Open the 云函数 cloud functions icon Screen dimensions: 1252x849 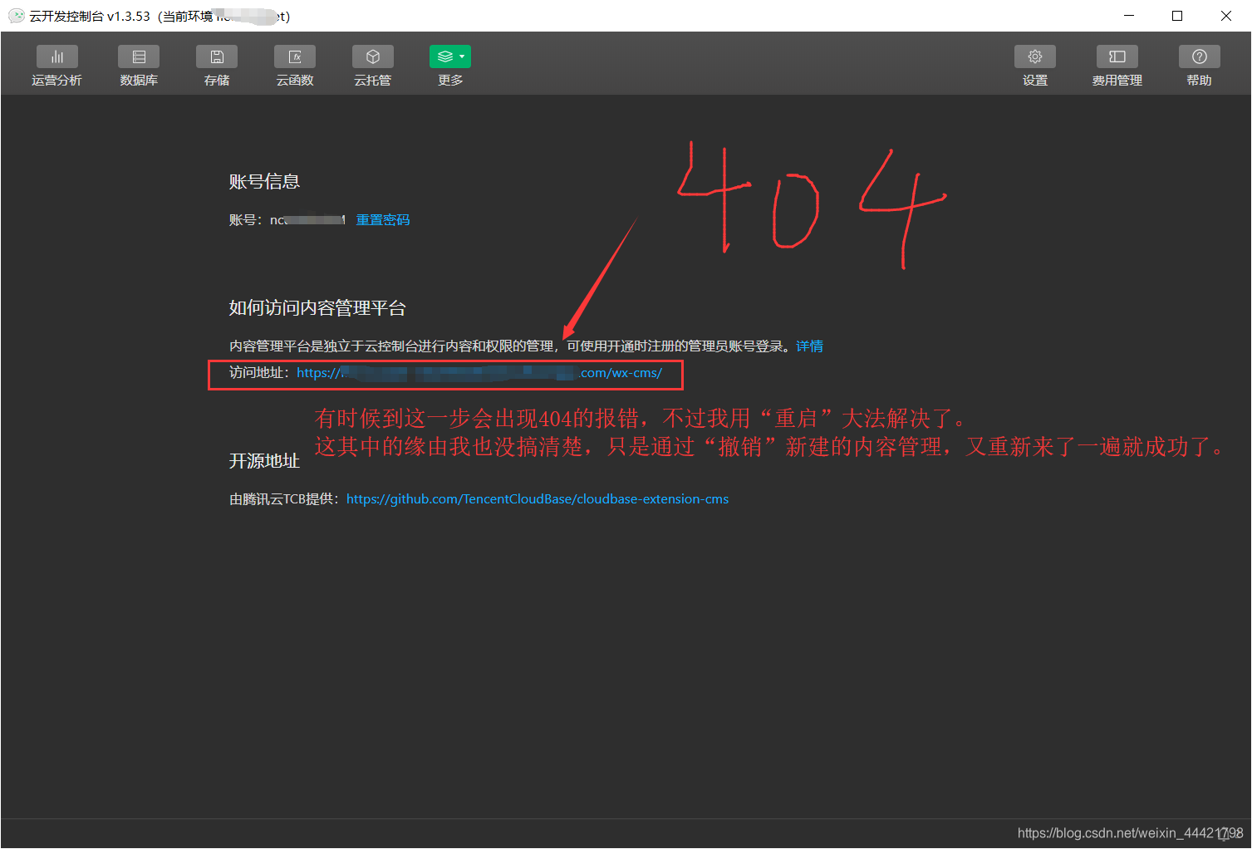click(x=295, y=56)
